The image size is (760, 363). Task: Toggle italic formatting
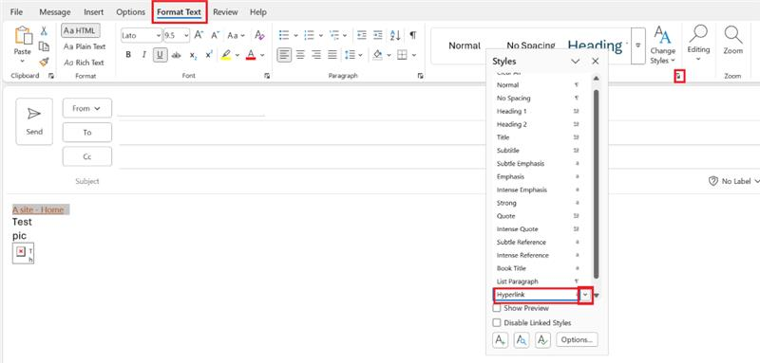click(144, 55)
